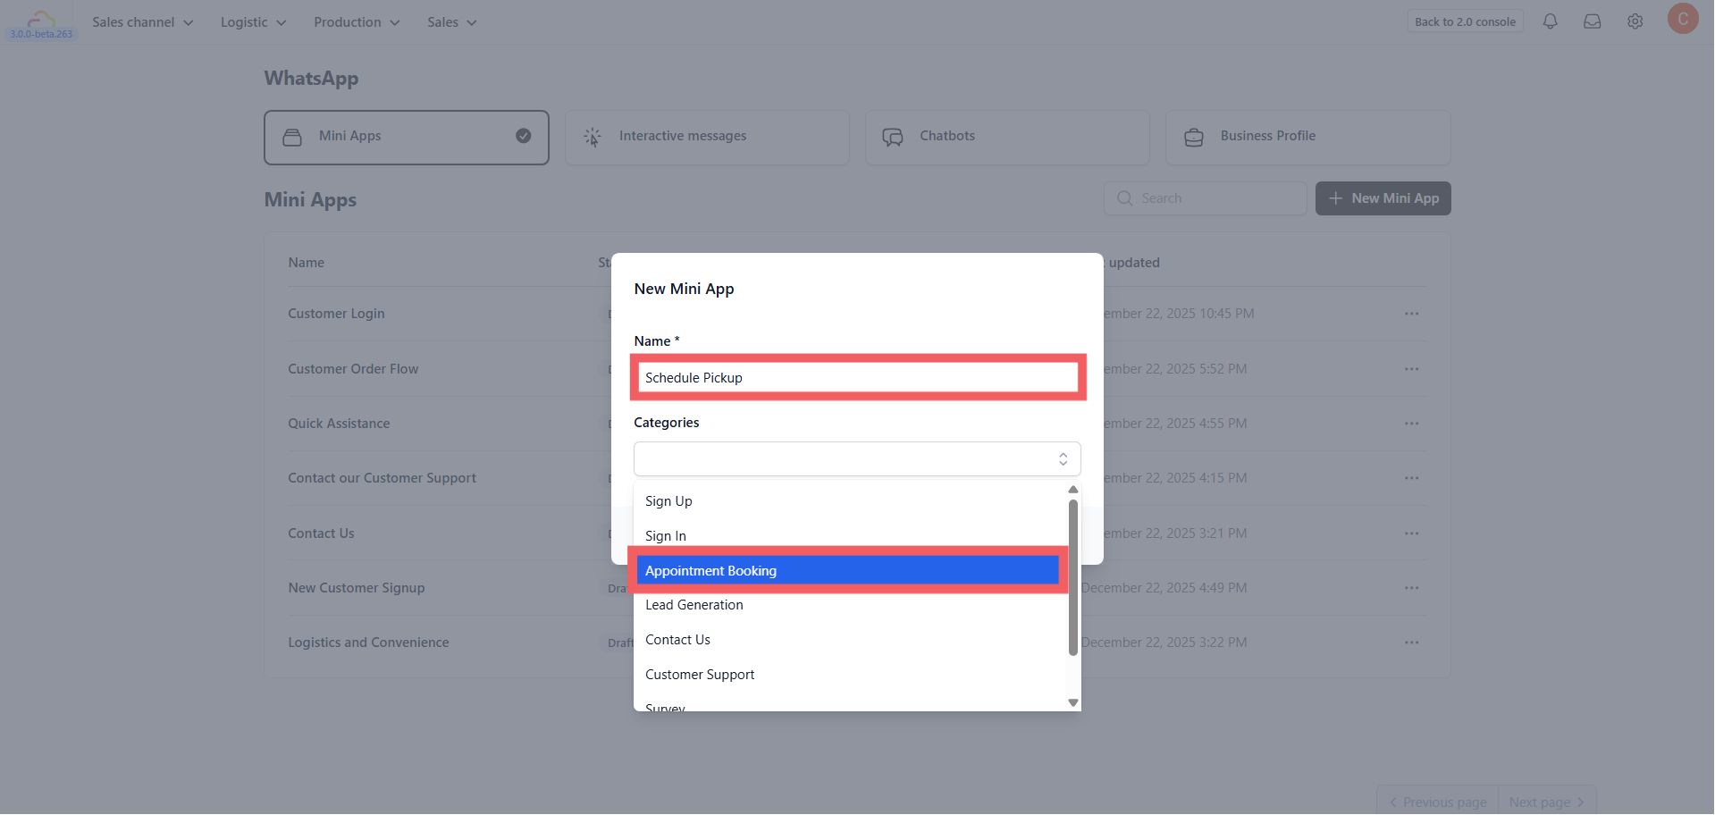Screen dimensions: 1715x815
Task: Click the selected checkmark on Mini Apps card
Action: [x=524, y=136]
